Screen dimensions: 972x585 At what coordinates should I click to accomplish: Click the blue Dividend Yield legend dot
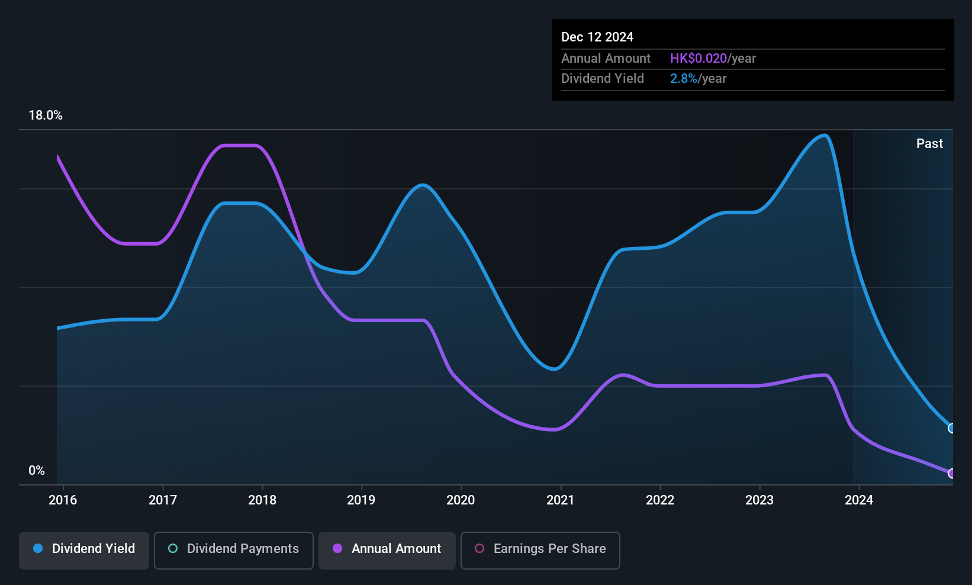click(x=38, y=548)
